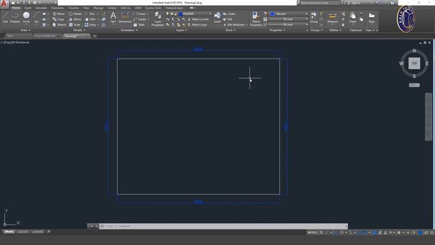The image size is (435, 245).
Task: Open the Annotate ribbon tab
Action: (41, 8)
